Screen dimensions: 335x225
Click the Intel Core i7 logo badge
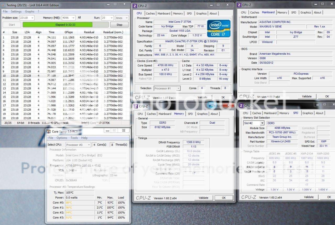[219, 28]
